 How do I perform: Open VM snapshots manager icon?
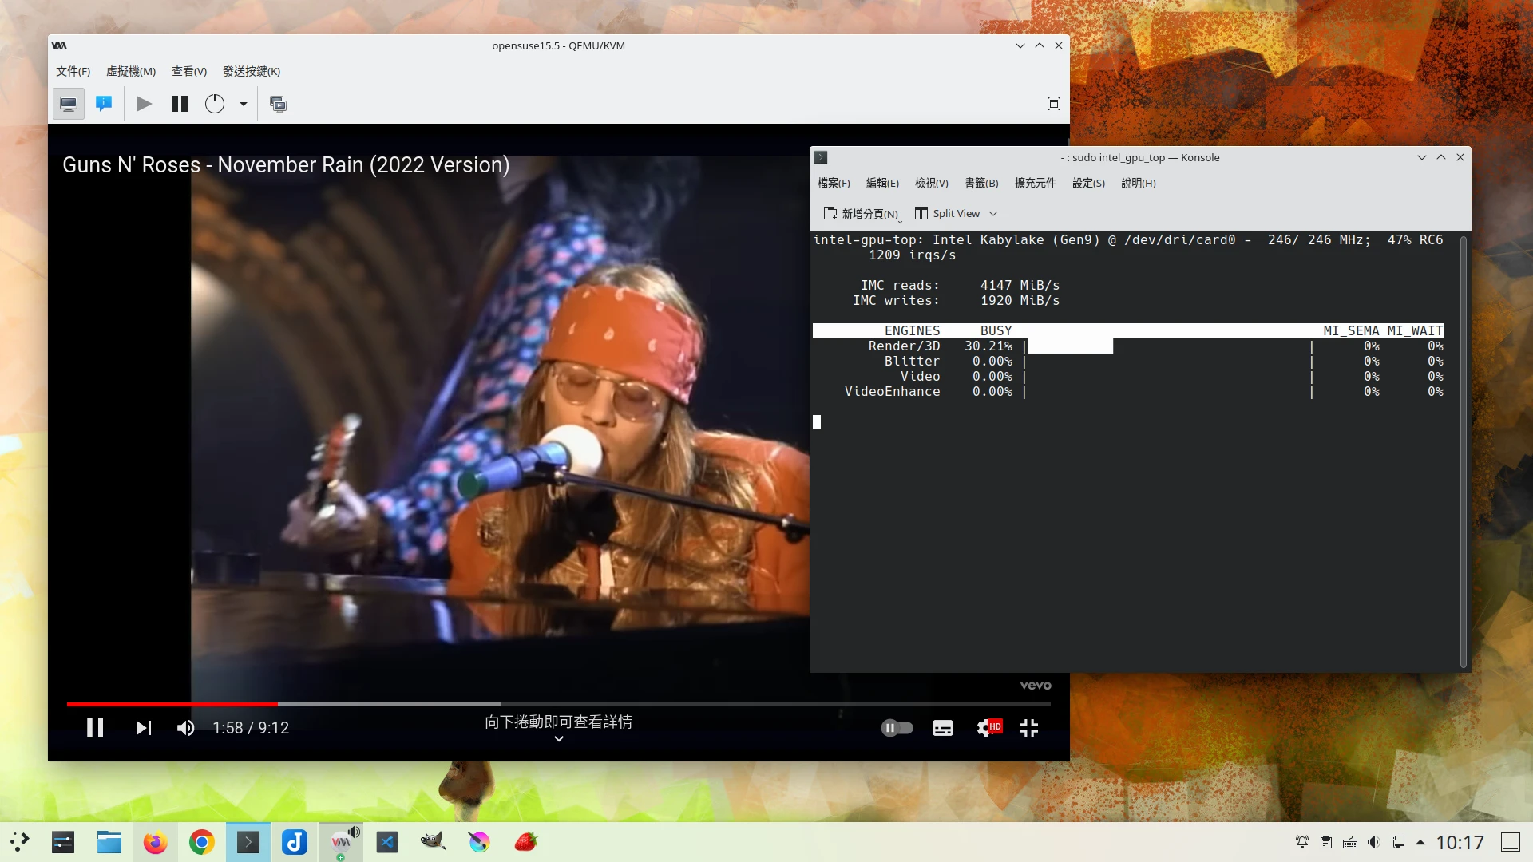(x=278, y=104)
